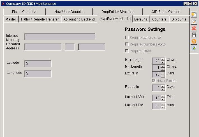Uncheck the Never Expire checkbox
Screen dimensions: 199x137
coord(154,81)
